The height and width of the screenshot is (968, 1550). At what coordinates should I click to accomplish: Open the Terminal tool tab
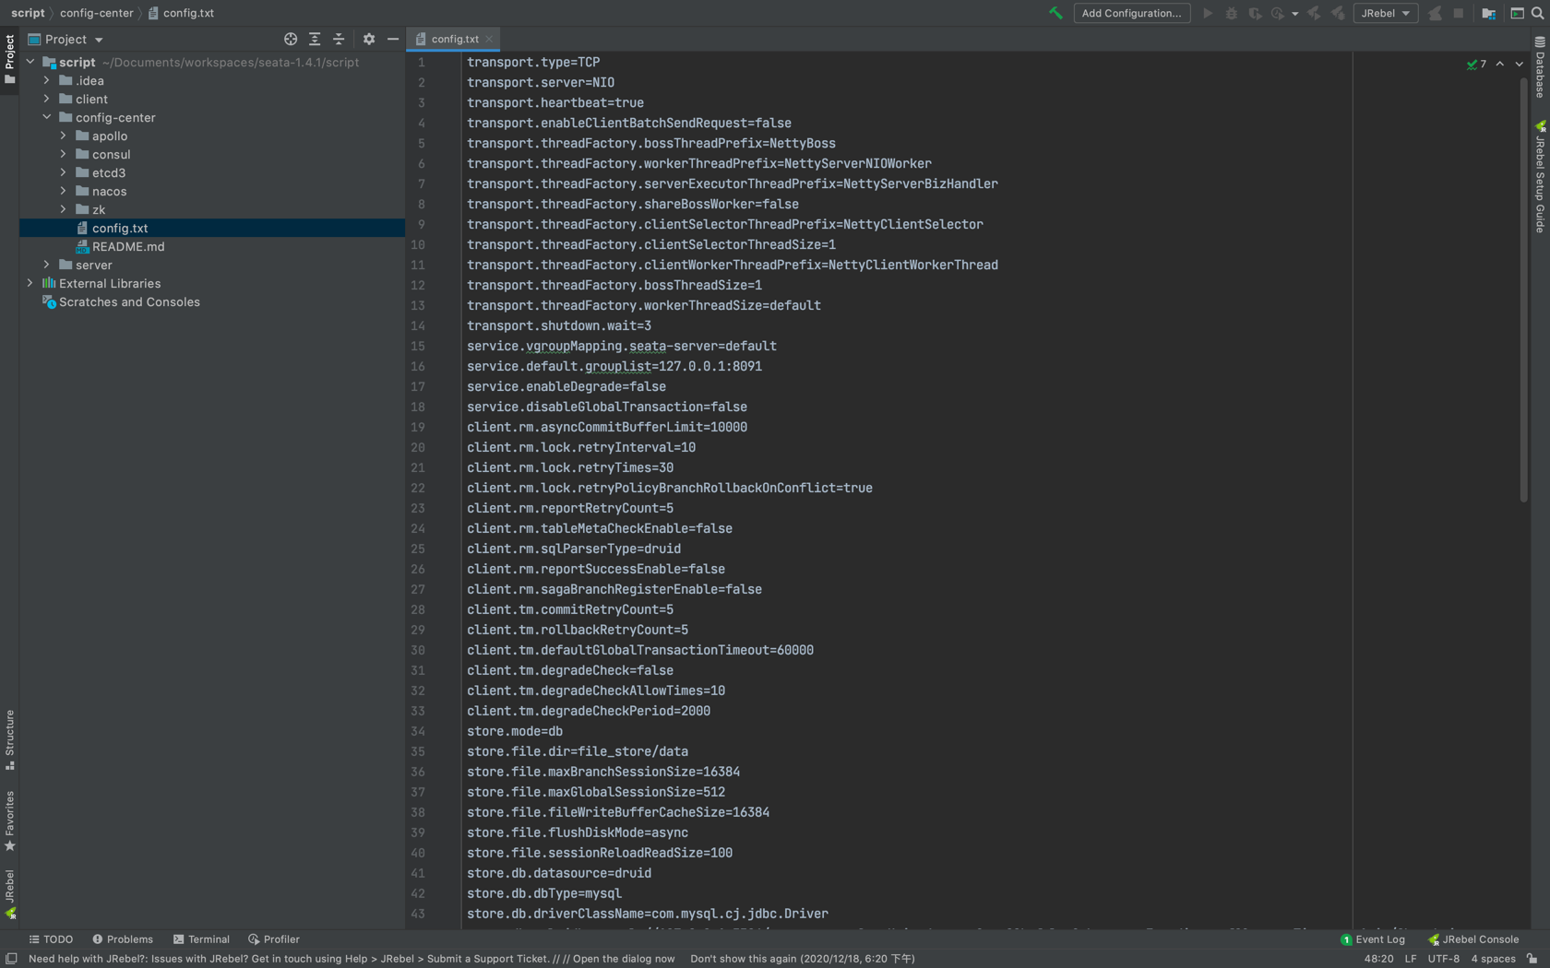(201, 939)
